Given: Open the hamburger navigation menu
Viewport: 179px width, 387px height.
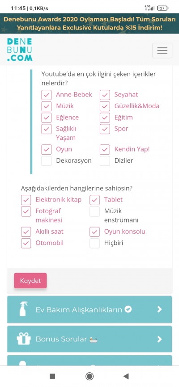Looking at the screenshot, I should coord(162,50).
